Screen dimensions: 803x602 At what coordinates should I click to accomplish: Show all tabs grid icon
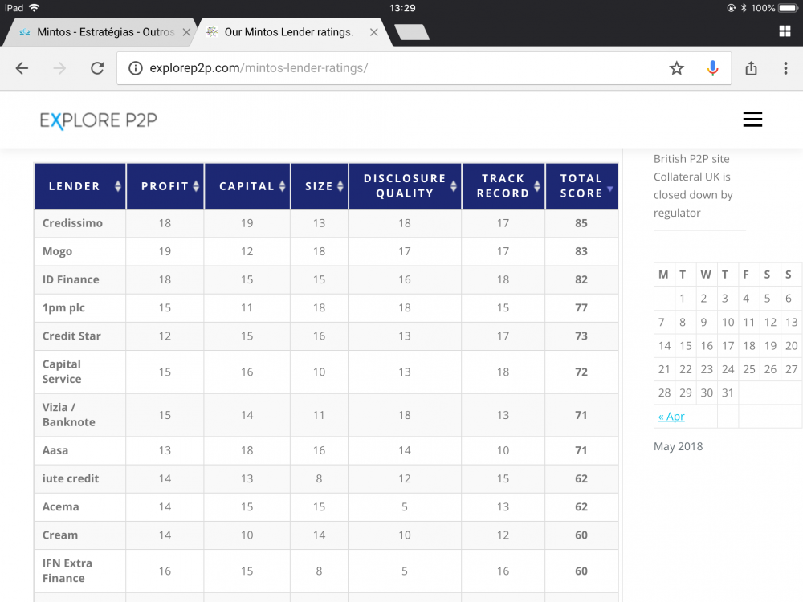coord(785,31)
